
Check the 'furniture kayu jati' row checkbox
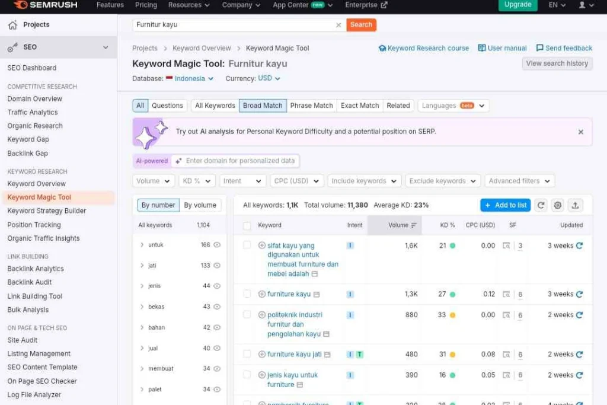pyautogui.click(x=247, y=354)
